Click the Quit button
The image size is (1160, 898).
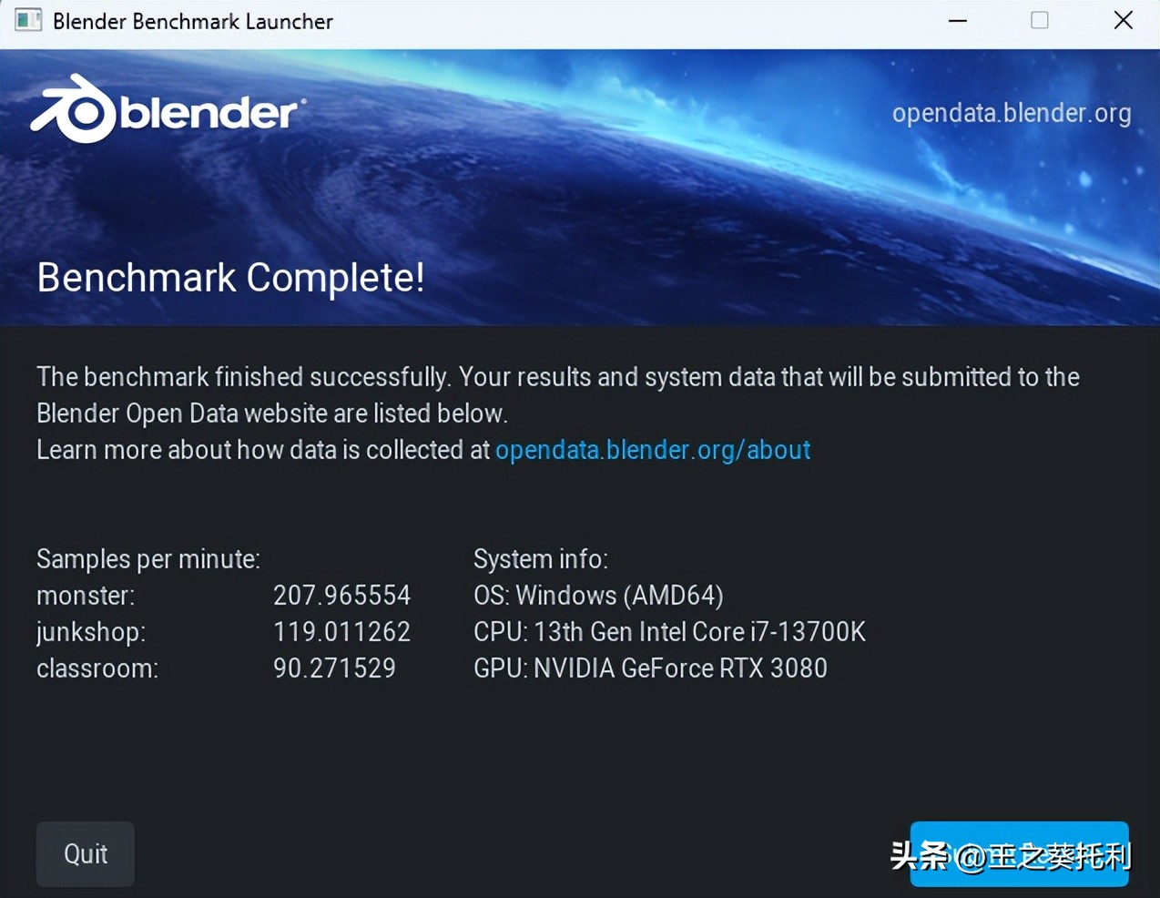86,854
